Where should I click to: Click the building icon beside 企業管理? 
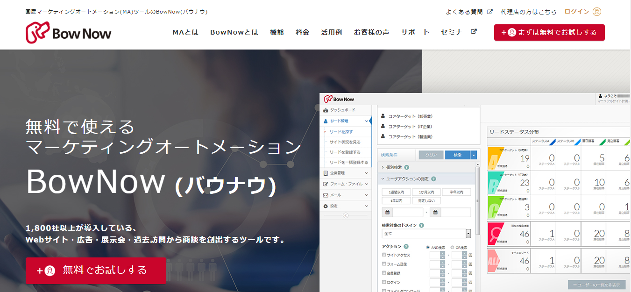(x=326, y=173)
